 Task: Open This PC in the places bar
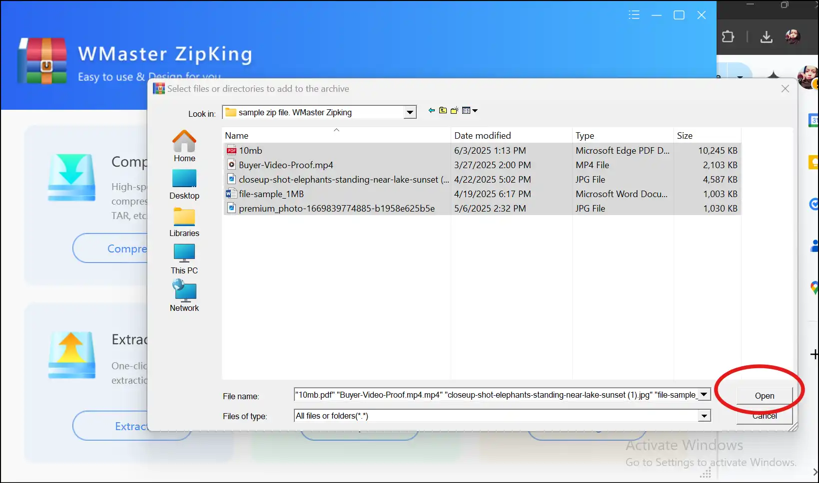pos(184,259)
